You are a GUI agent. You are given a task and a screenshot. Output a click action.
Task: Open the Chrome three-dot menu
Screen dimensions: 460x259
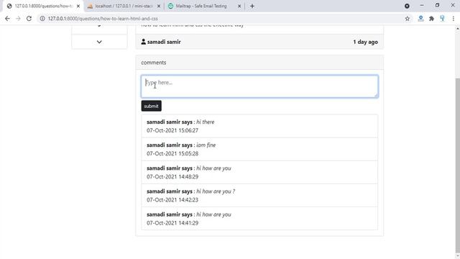pos(454,19)
